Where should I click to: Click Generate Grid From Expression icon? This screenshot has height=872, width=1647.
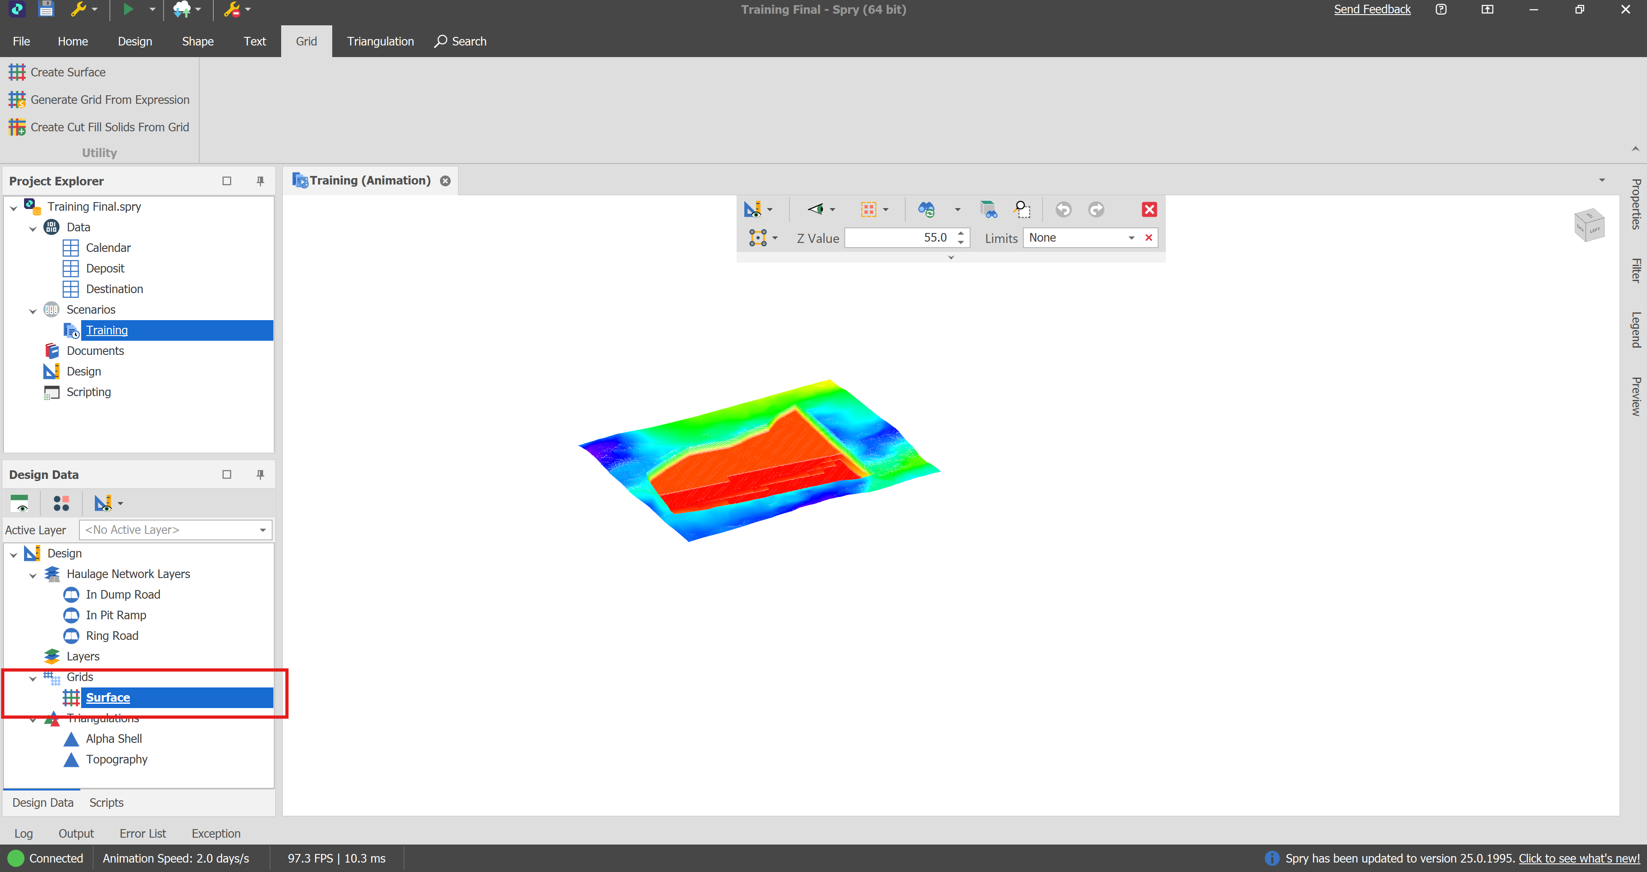pos(17,100)
